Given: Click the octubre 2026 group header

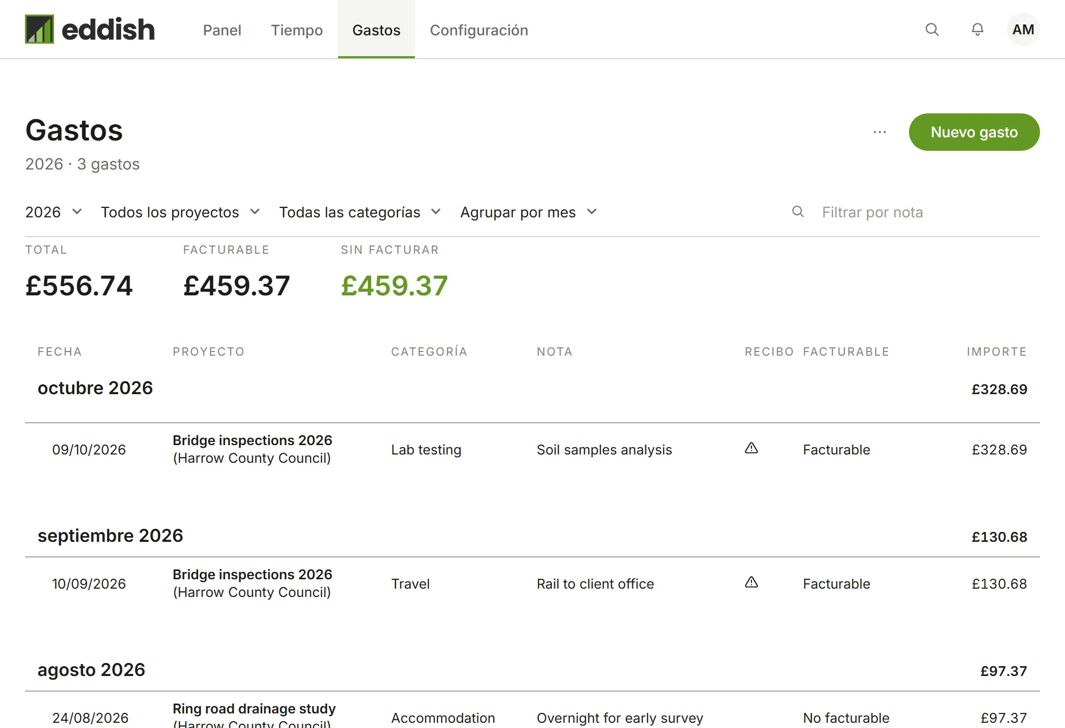Looking at the screenshot, I should point(95,388).
